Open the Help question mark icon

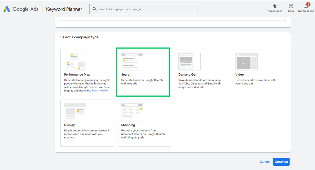[x=291, y=6]
